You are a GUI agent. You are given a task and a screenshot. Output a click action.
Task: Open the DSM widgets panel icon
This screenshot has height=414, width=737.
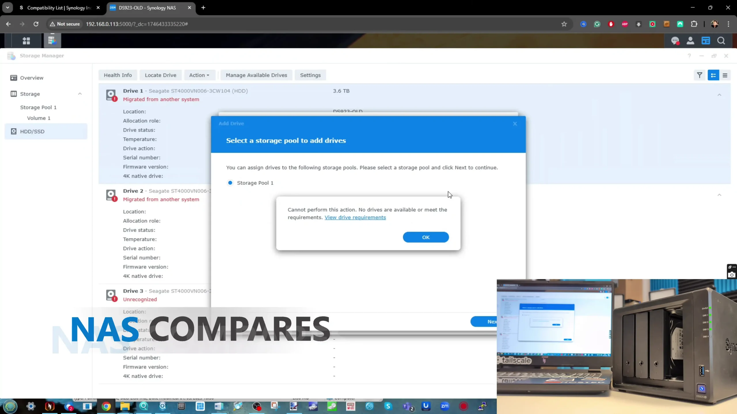click(706, 41)
